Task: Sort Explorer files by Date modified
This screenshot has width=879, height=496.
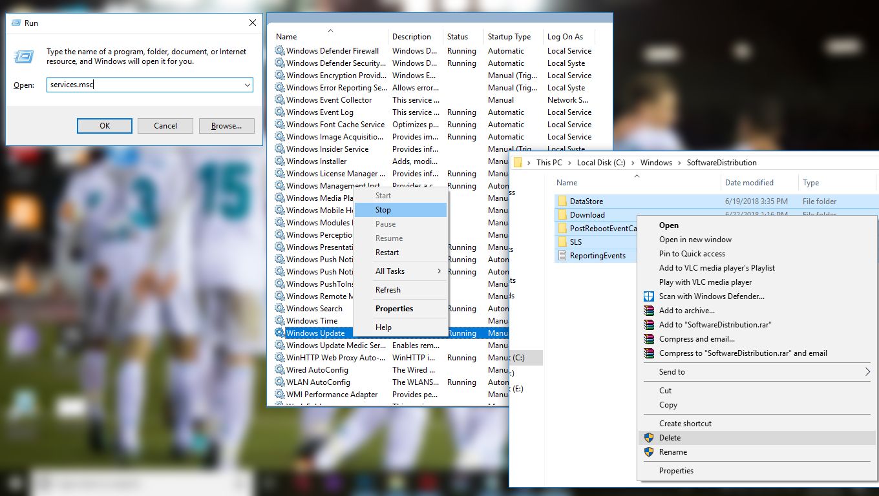Action: tap(760, 183)
